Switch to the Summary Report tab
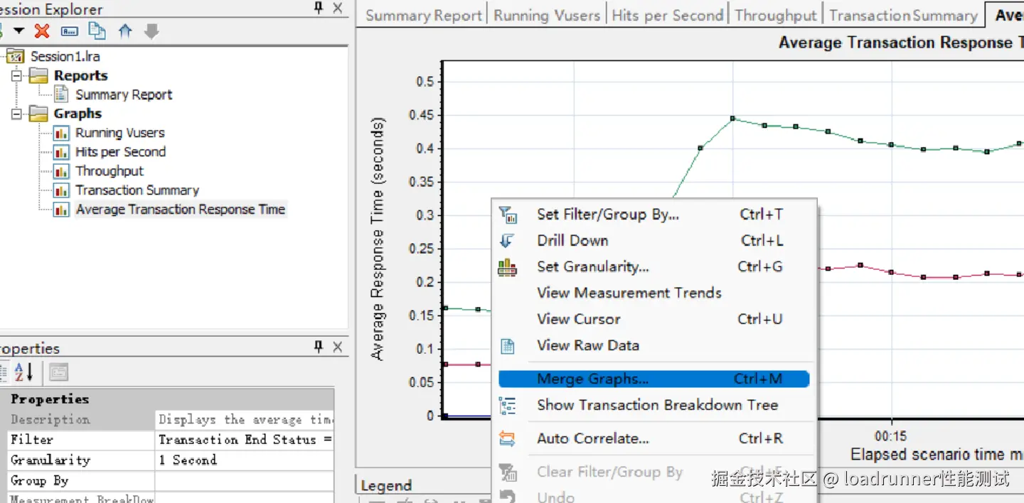 point(424,15)
